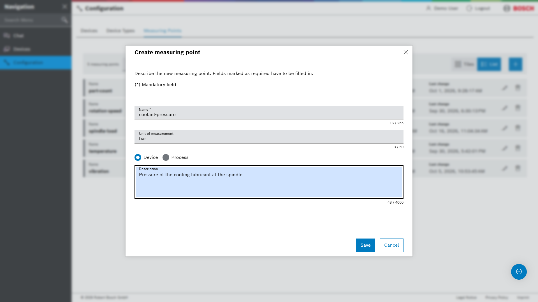Click the Bosch logo in header

519,8
